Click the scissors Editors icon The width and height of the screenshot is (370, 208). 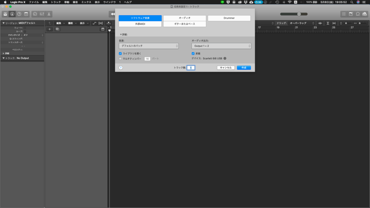(48, 14)
